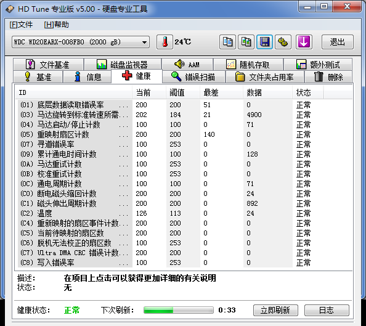The height and width of the screenshot is (326, 366).
Task: Open the drive selection dropdown
Action: (x=81, y=42)
